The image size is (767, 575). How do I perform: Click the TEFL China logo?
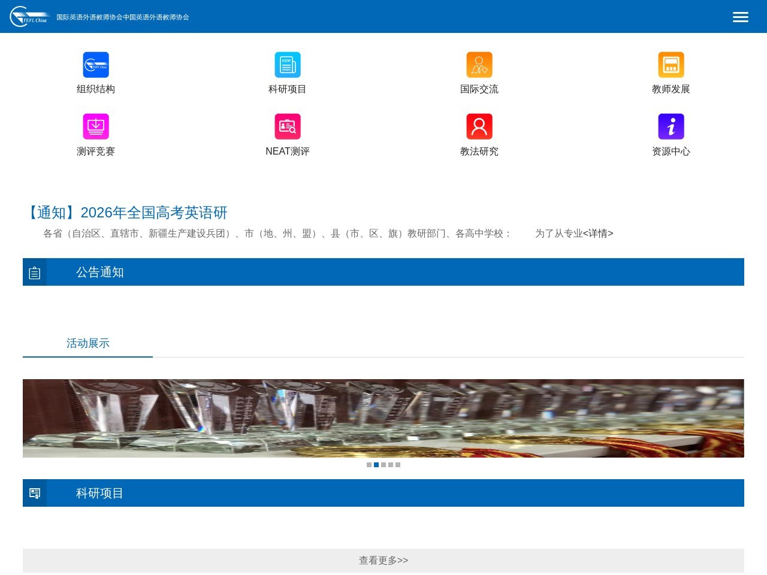(29, 17)
